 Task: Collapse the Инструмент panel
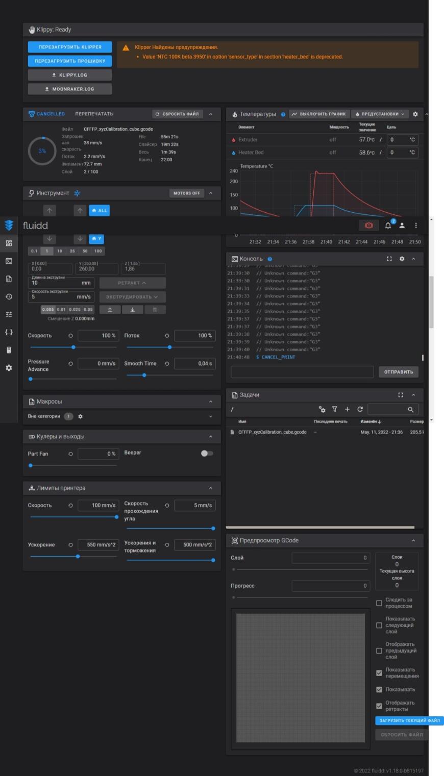(x=211, y=193)
